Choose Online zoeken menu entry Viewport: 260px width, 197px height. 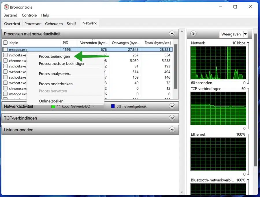coord(51,101)
